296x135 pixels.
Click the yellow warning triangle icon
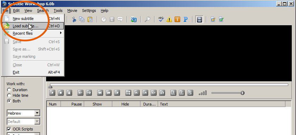[x=169, y=19]
